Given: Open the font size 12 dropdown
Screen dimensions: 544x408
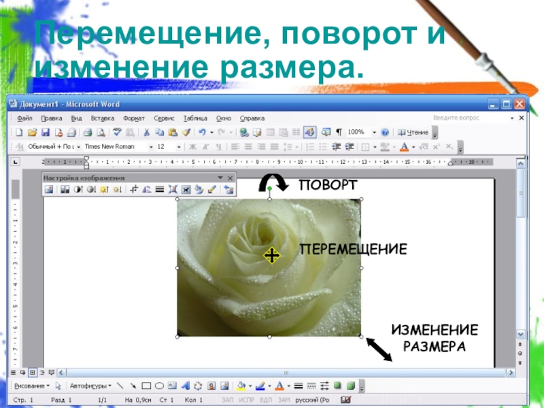Looking at the screenshot, I should 179,147.
